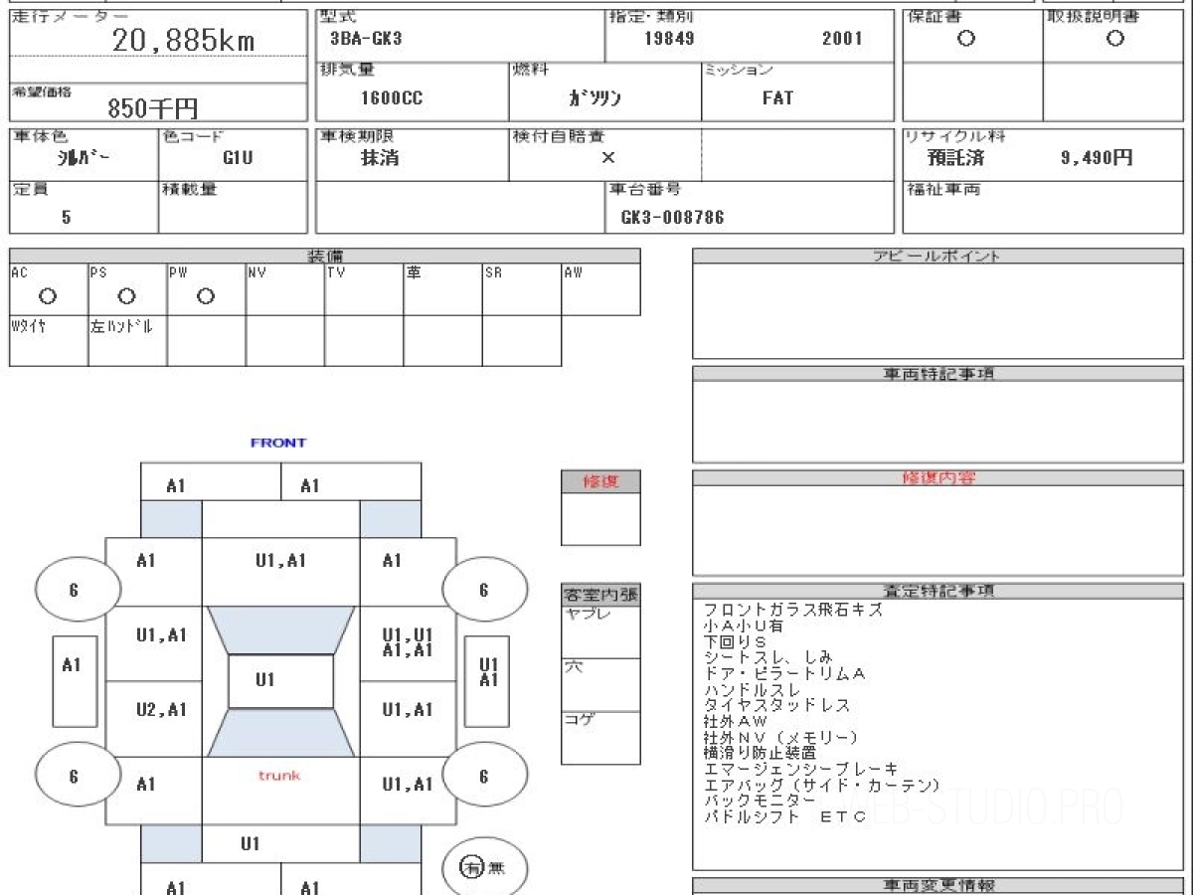
Task: Click the red trunk label on diagram
Action: click(x=279, y=775)
